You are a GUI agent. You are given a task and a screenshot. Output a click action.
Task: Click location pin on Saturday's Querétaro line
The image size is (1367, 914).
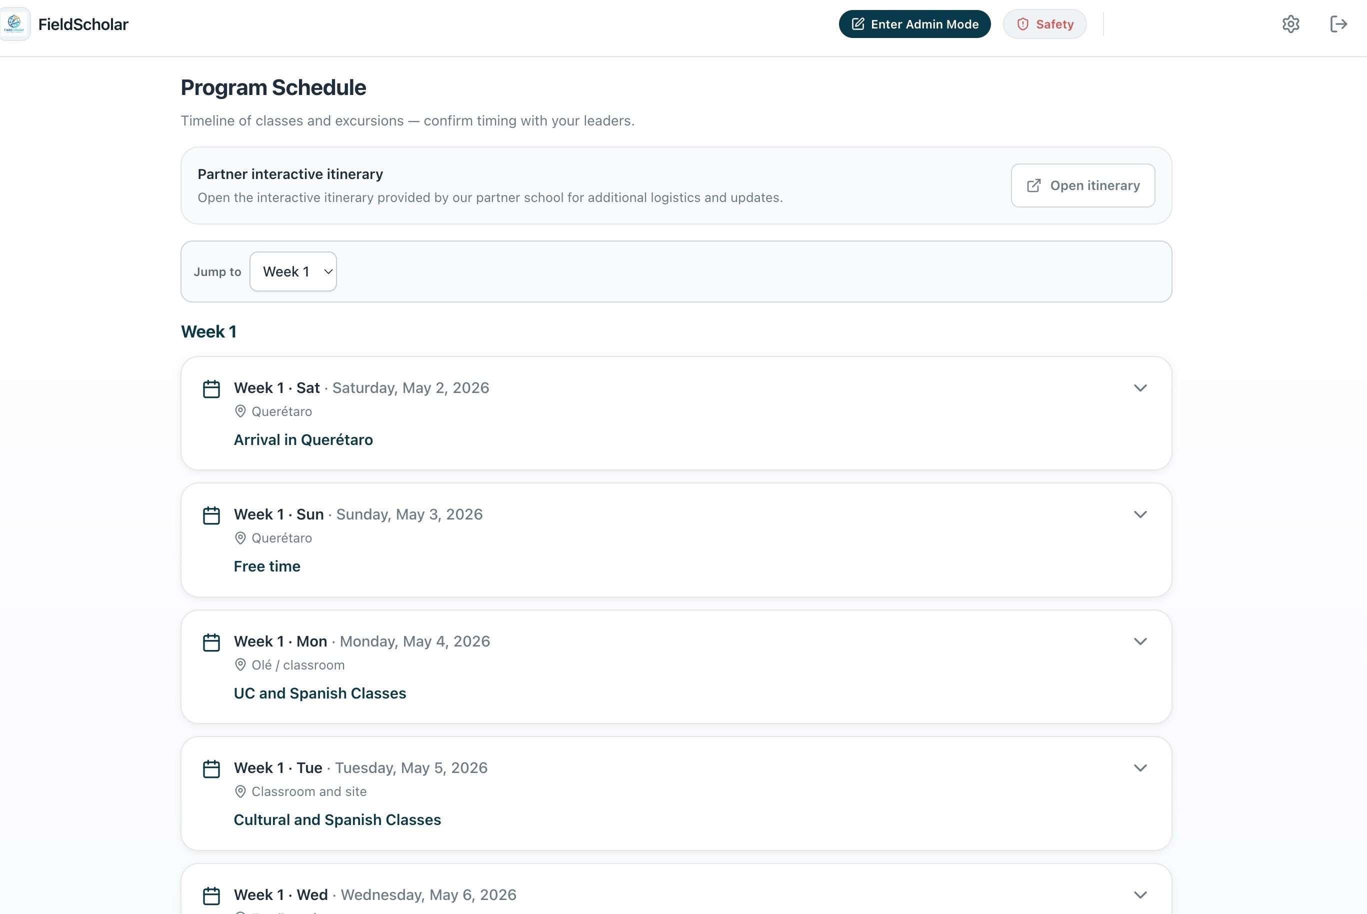[240, 411]
